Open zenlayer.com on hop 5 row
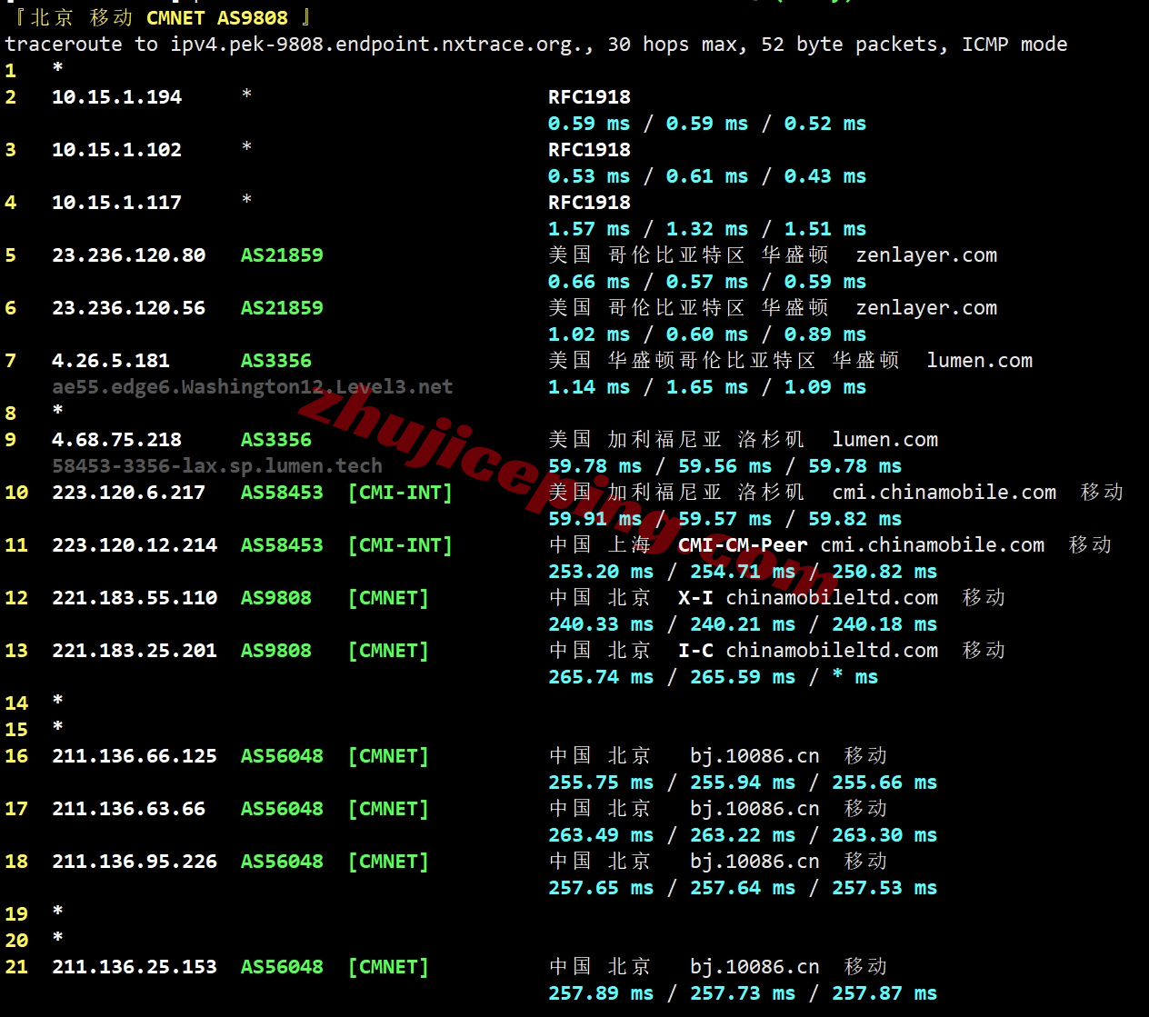The height and width of the screenshot is (1017, 1149). tap(925, 255)
